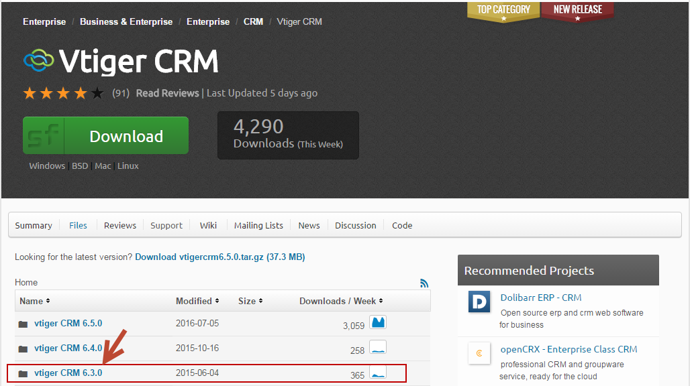Click the 2016-07-05 modified date

point(197,323)
